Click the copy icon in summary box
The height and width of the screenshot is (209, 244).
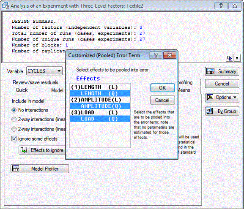point(230,58)
